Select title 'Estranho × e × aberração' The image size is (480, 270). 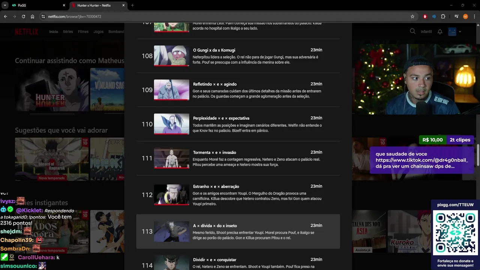(216, 186)
